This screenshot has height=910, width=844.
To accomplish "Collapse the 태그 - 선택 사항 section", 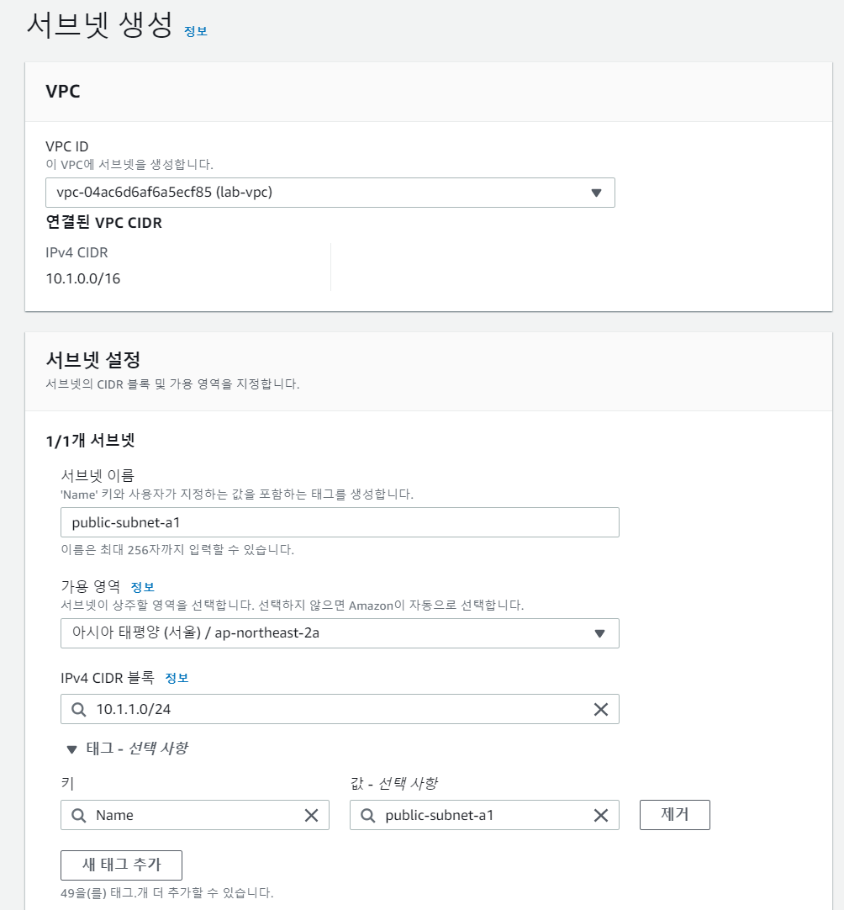I will tap(71, 748).
